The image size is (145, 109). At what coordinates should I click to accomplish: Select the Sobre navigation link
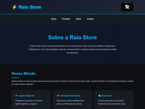pyautogui.click(x=78, y=19)
